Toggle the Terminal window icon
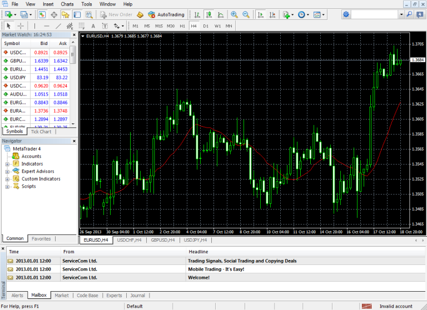427x310 pixels. click(77, 14)
